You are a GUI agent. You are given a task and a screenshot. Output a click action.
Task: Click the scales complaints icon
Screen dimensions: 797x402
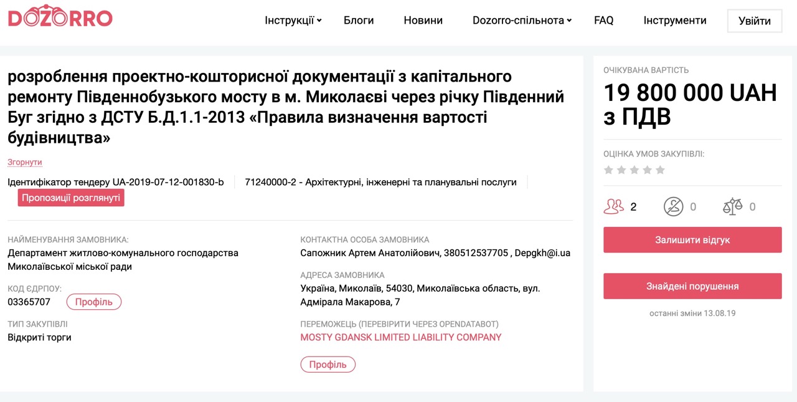pyautogui.click(x=732, y=207)
